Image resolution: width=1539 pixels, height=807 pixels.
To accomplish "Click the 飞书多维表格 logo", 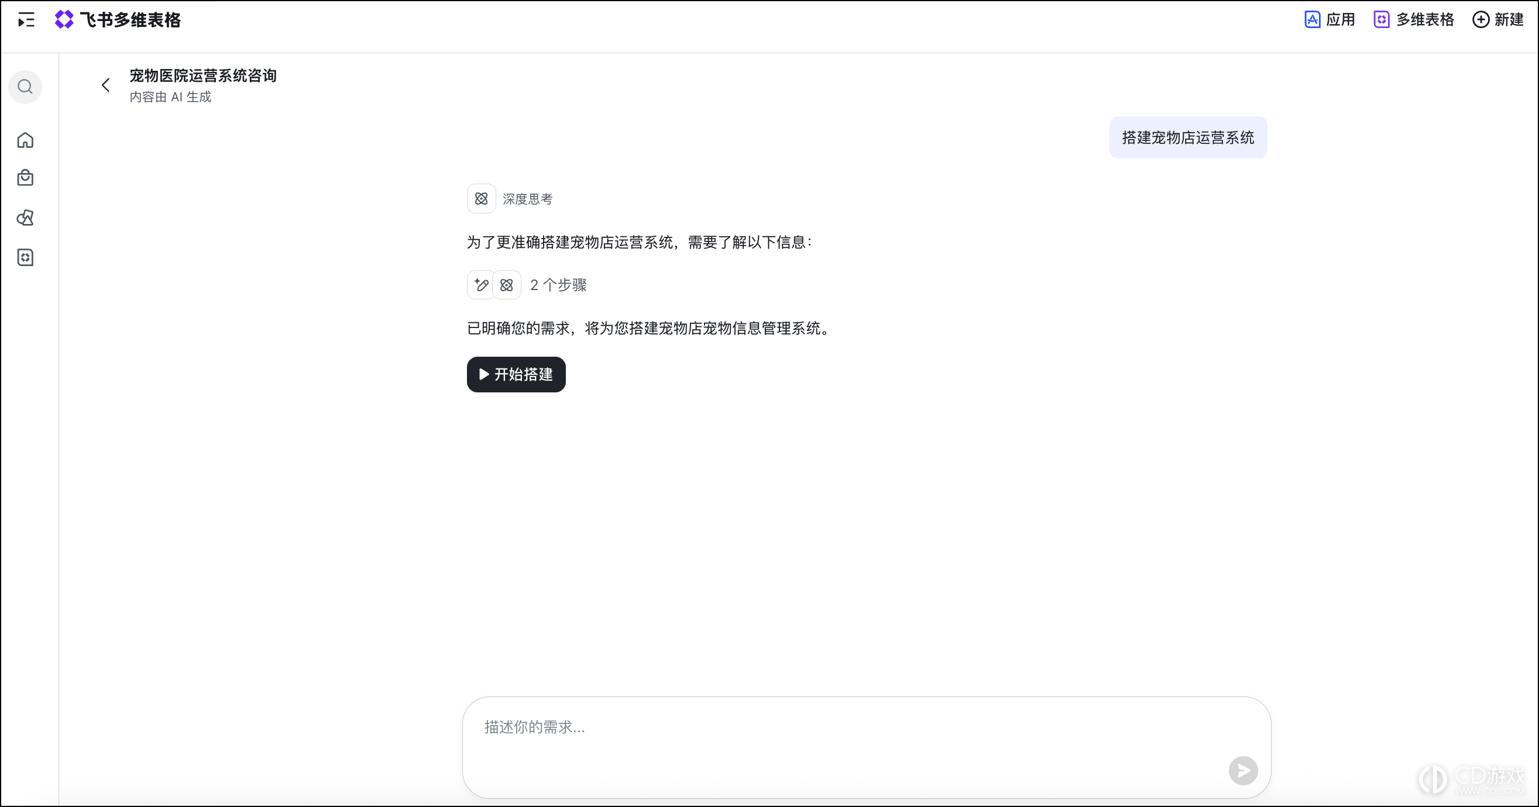I will point(118,20).
